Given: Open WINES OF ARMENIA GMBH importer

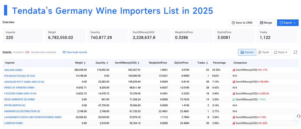Looking at the screenshot, I should (x=19, y=88).
